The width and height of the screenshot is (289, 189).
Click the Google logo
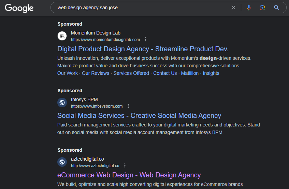click(19, 8)
